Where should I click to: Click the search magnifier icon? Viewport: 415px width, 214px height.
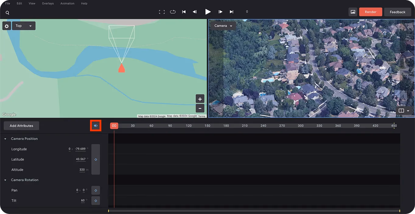point(7,13)
